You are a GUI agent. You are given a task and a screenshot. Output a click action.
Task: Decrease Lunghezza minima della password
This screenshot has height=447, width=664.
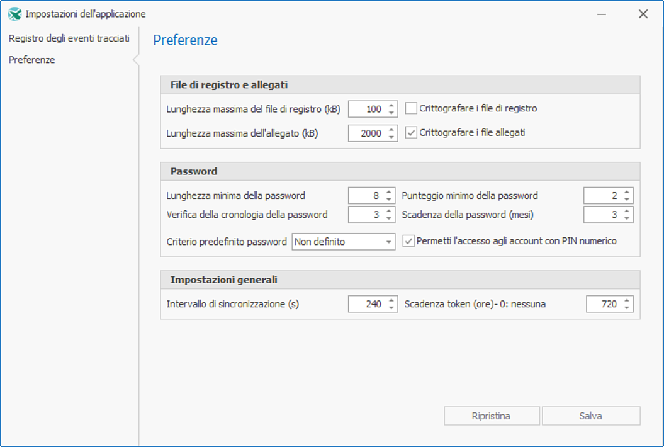pyautogui.click(x=389, y=199)
